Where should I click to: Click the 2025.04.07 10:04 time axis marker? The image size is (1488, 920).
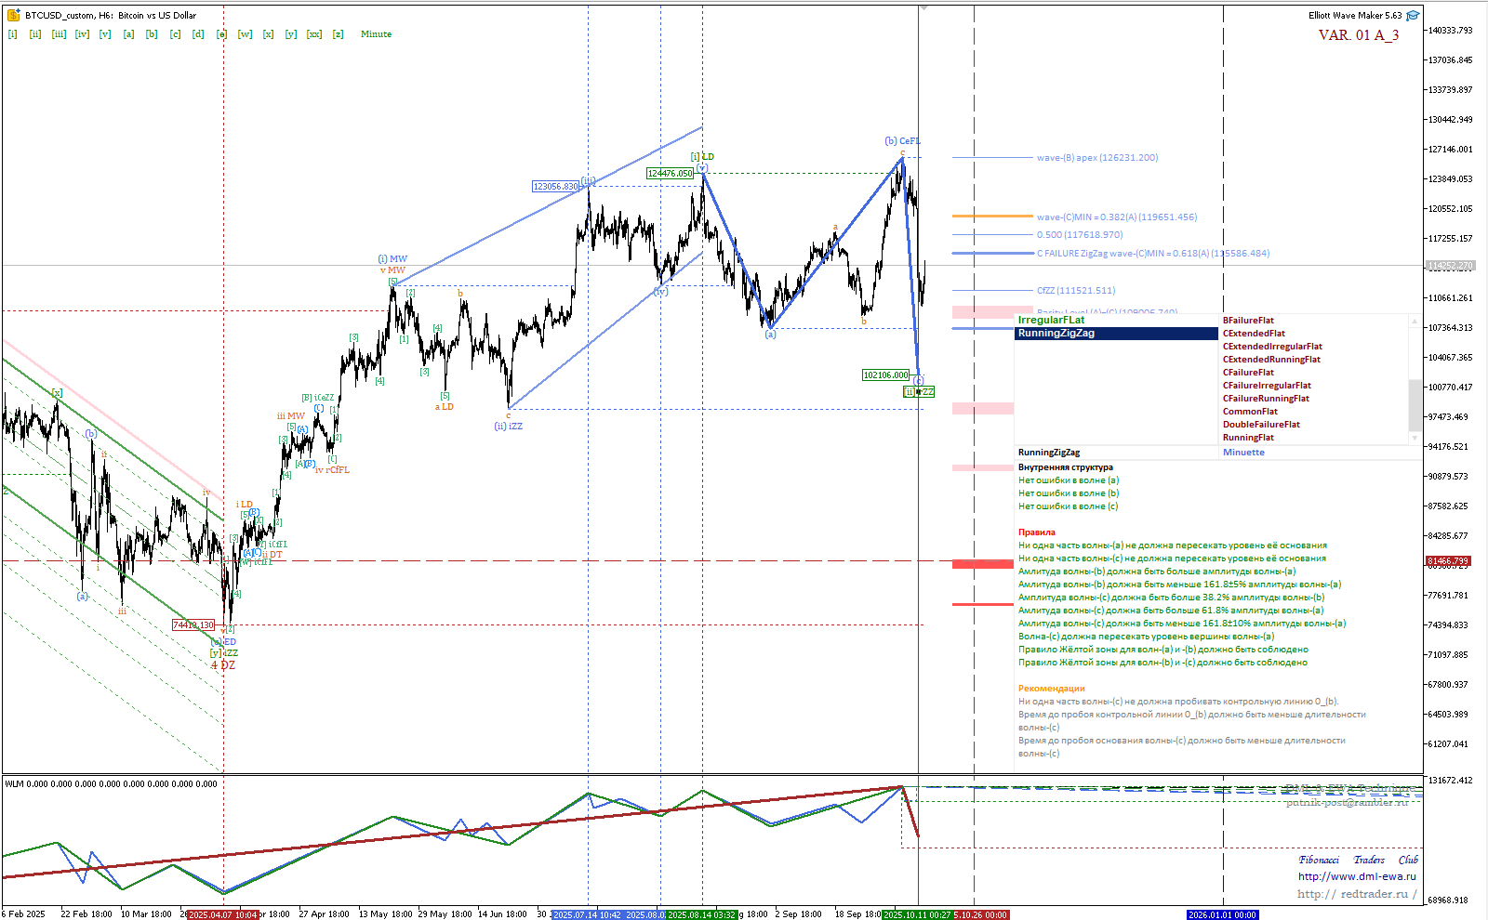[x=223, y=914]
